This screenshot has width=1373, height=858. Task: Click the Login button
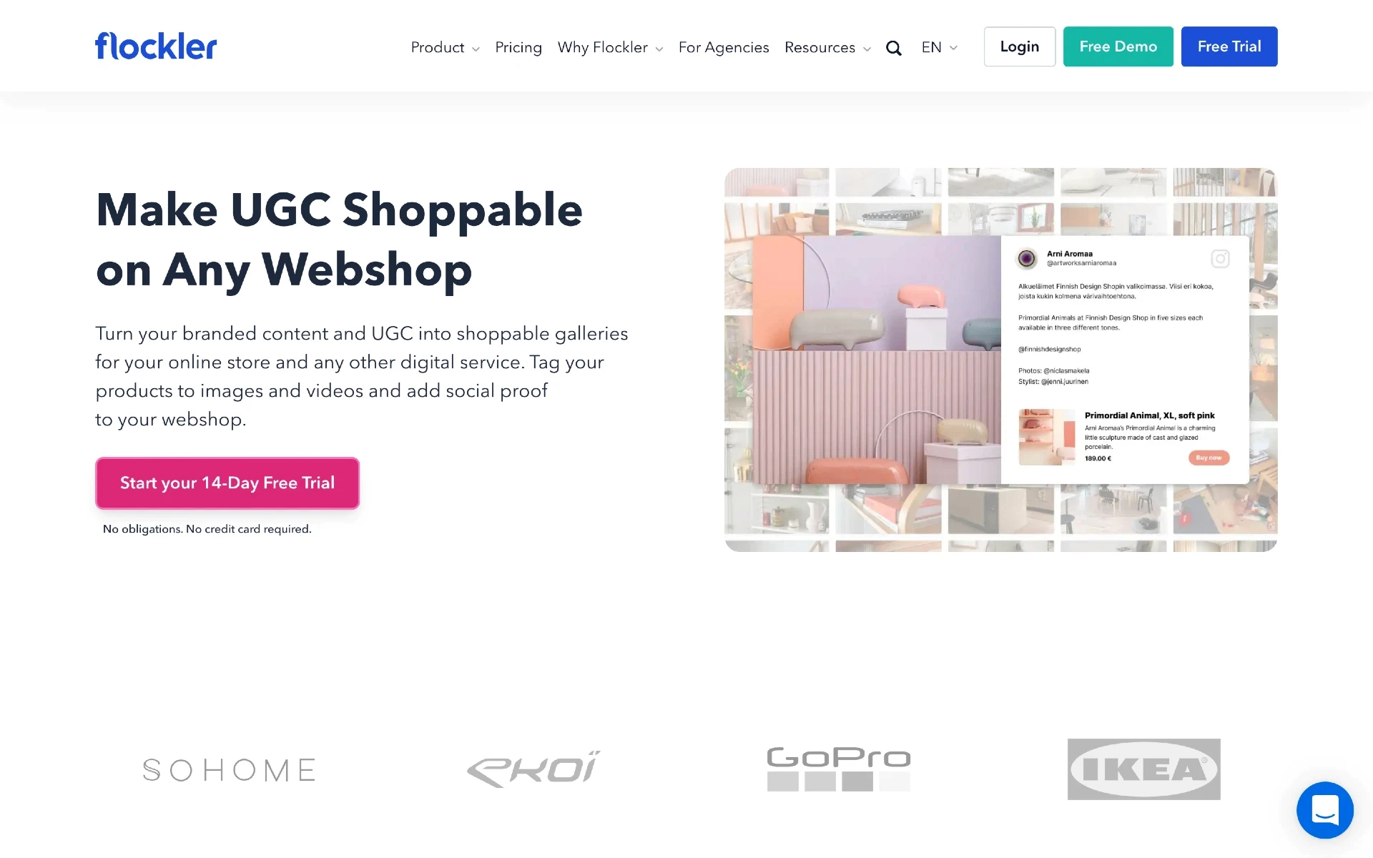tap(1019, 46)
